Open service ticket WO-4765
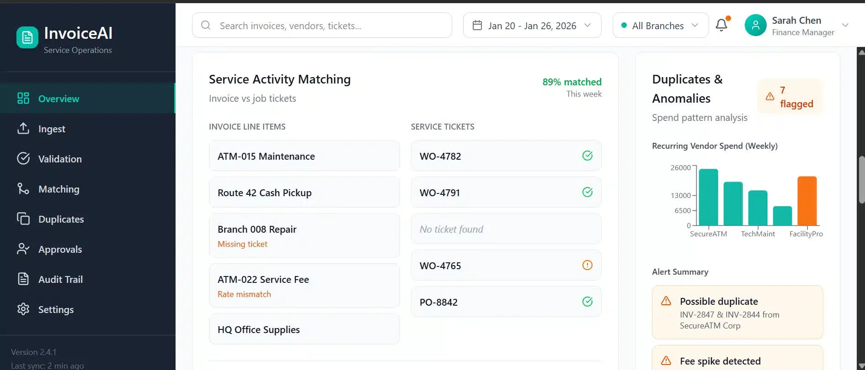The height and width of the screenshot is (370, 865). 506,265
